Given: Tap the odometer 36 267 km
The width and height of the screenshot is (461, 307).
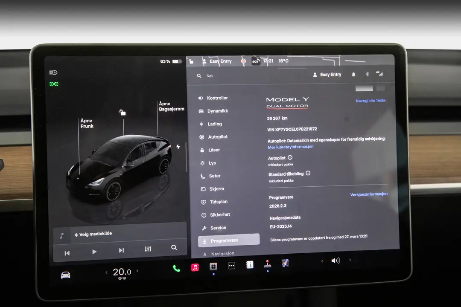Looking at the screenshot, I should (x=277, y=119).
